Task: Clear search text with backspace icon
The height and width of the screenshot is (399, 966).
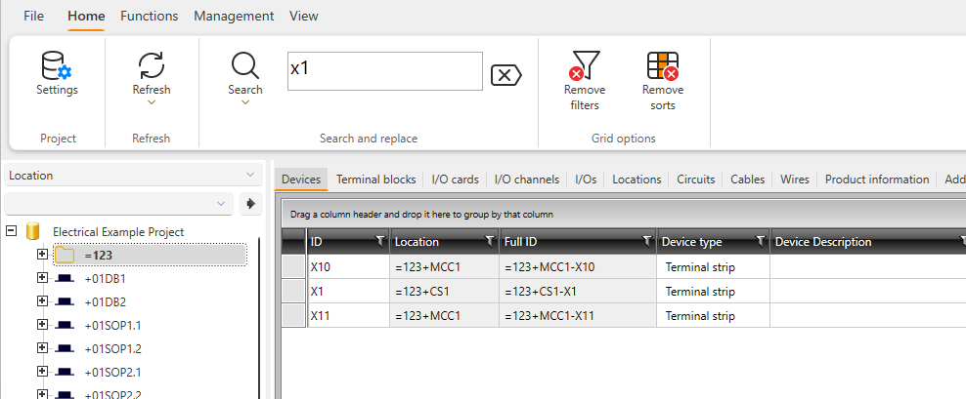Action: 505,75
